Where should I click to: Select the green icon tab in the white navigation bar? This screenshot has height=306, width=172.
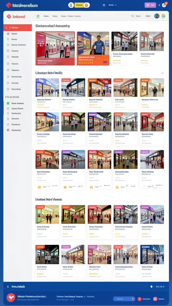(38, 16)
